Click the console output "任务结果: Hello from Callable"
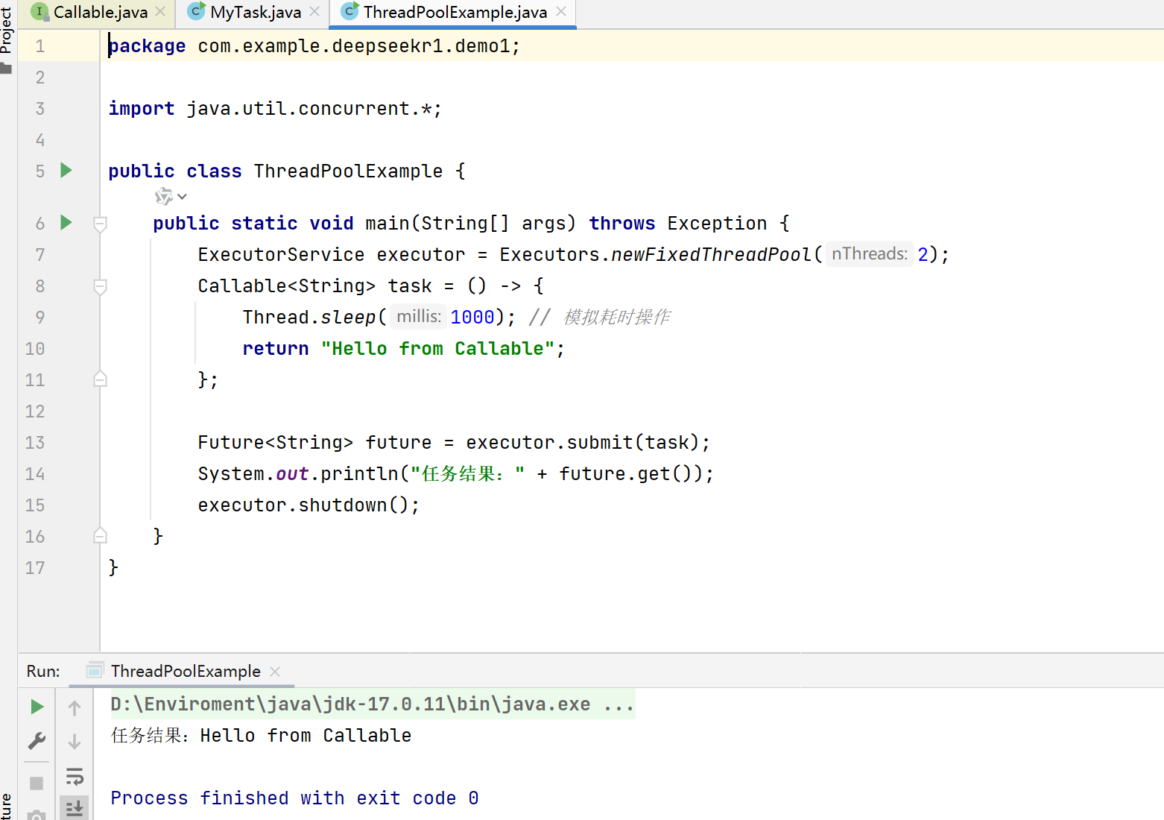Image resolution: width=1164 pixels, height=820 pixels. [261, 736]
